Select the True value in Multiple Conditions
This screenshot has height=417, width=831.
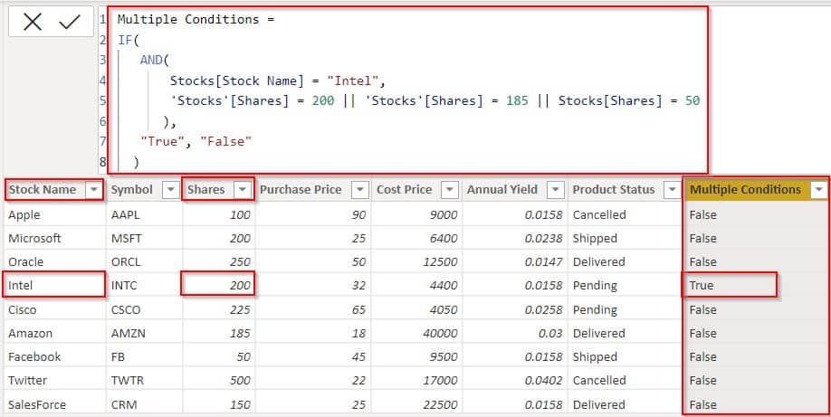pyautogui.click(x=756, y=285)
